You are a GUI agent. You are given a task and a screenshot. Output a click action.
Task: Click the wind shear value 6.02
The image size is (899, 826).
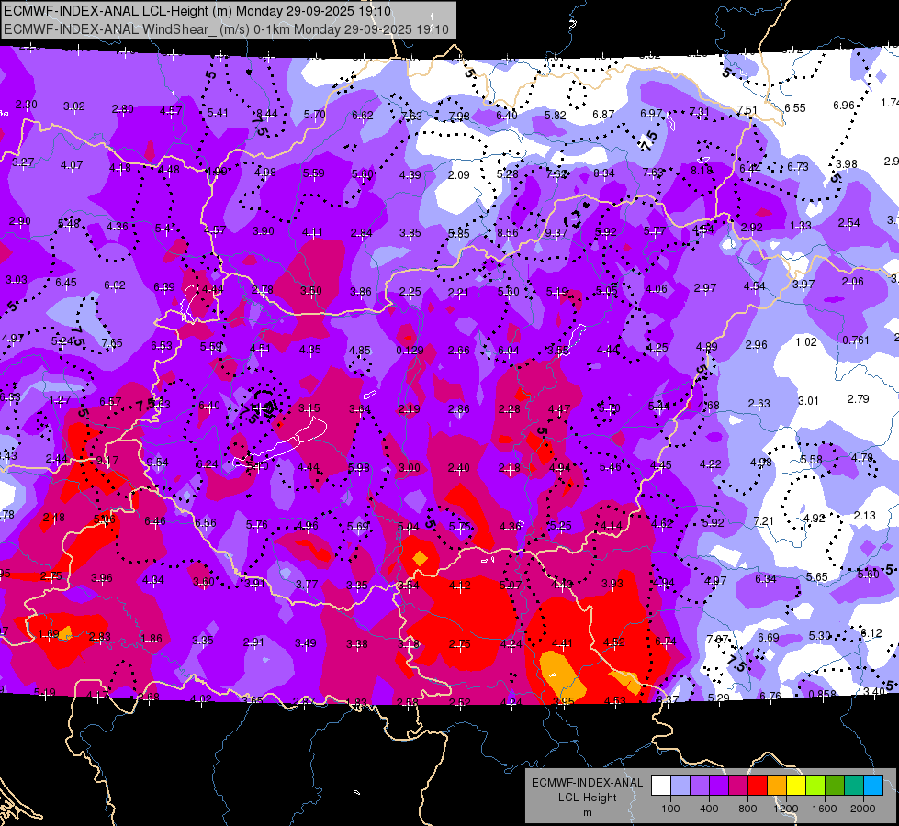coord(114,285)
